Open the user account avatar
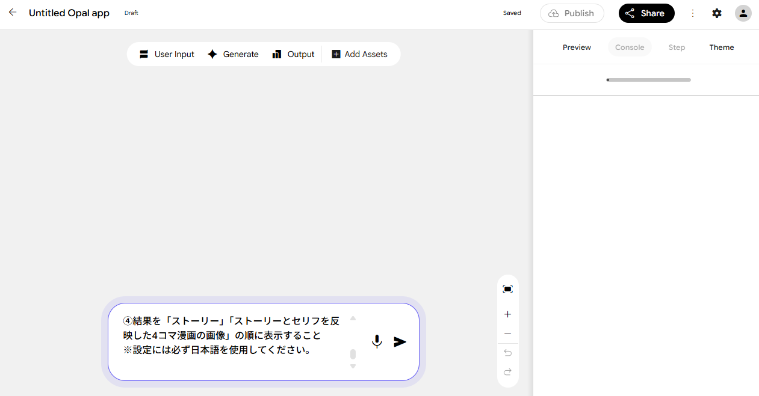Viewport: 759px width, 396px height. tap(743, 13)
